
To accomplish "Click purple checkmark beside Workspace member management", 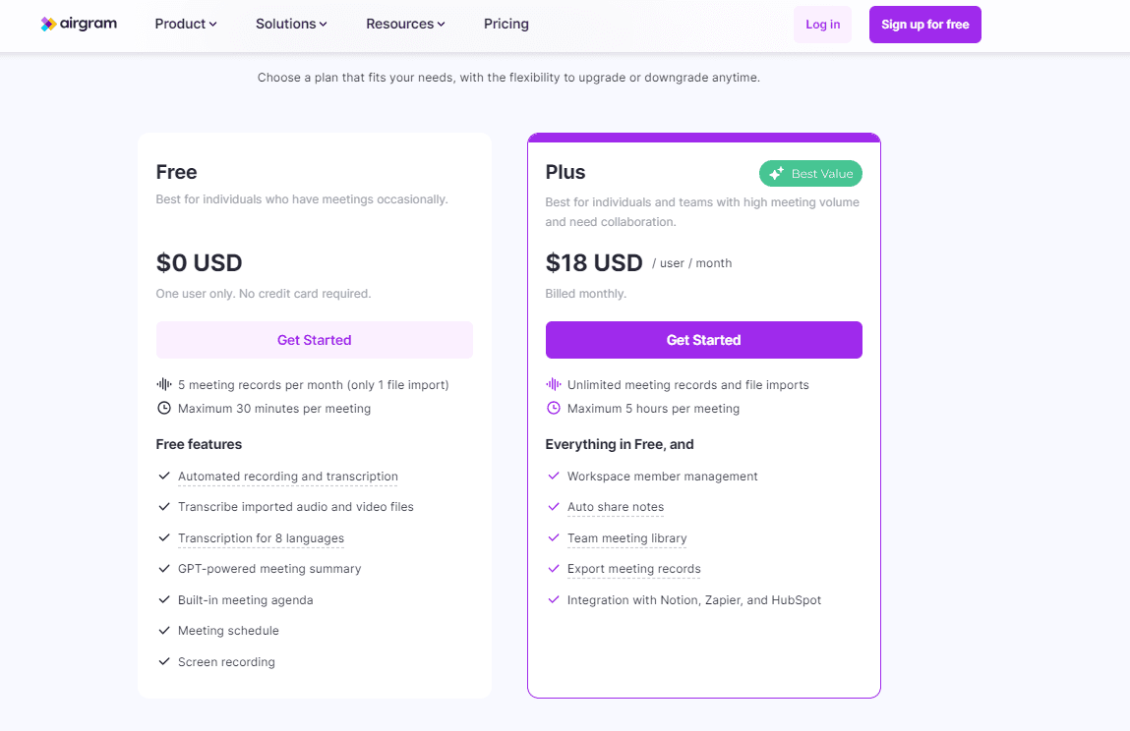I will pos(554,477).
